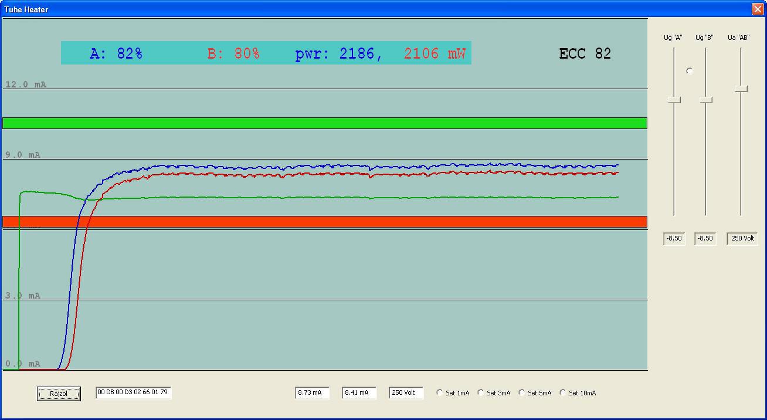Click the Ug "B" slider handle
Screen dimensions: 767x420
click(706, 100)
